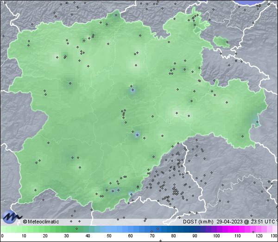Select the southern blue-haloed station in the map center
278x242 pixels.
tap(137, 135)
